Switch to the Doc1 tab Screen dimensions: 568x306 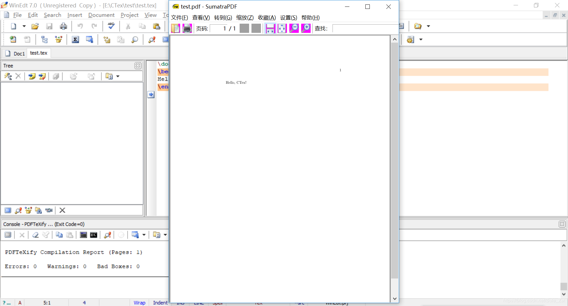tap(15, 54)
